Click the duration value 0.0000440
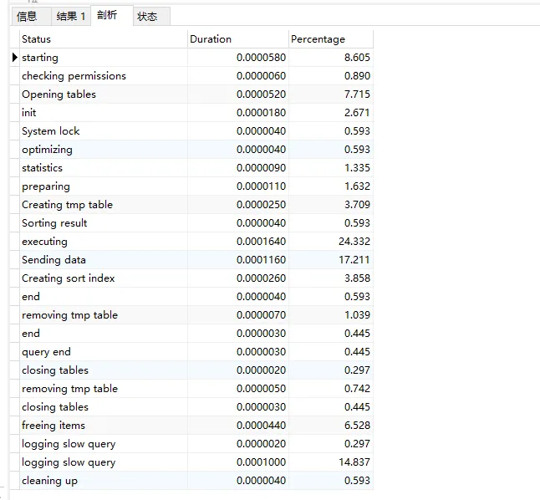The image size is (540, 500). tap(261, 426)
